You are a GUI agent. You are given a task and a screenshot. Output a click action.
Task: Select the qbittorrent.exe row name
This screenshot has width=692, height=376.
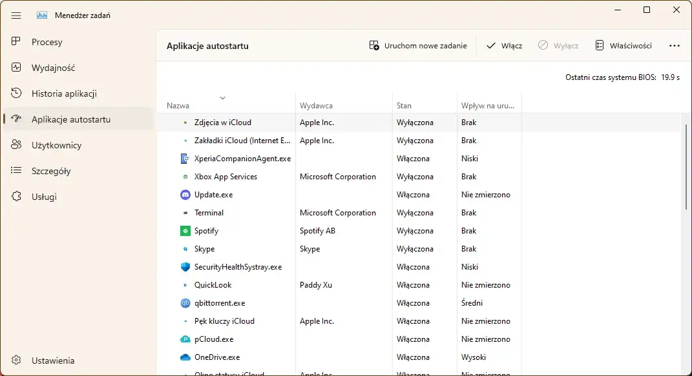219,303
